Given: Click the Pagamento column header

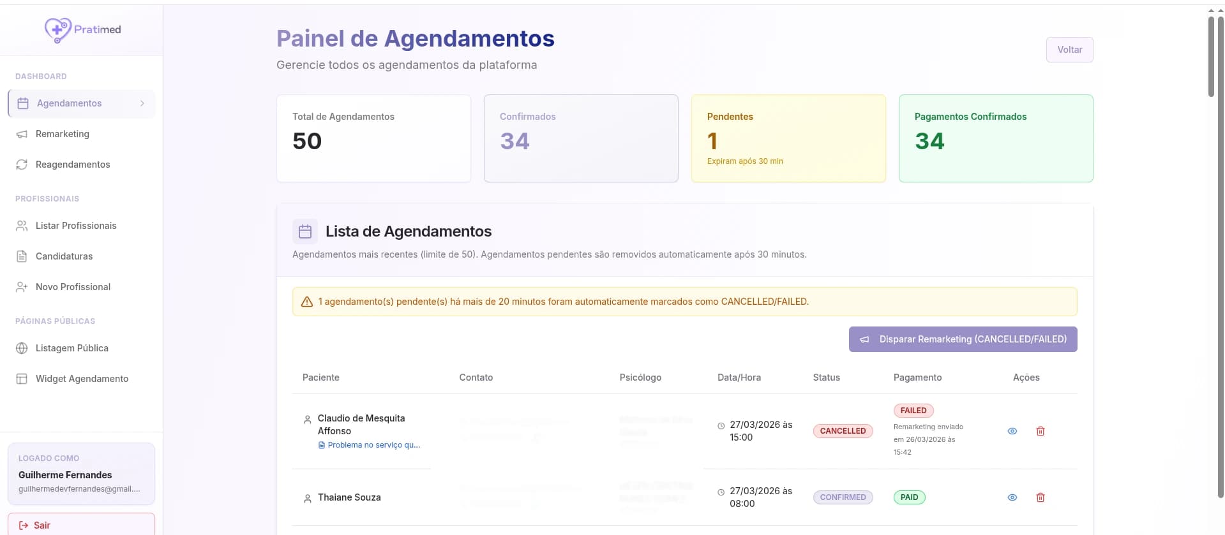Looking at the screenshot, I should click(x=917, y=377).
